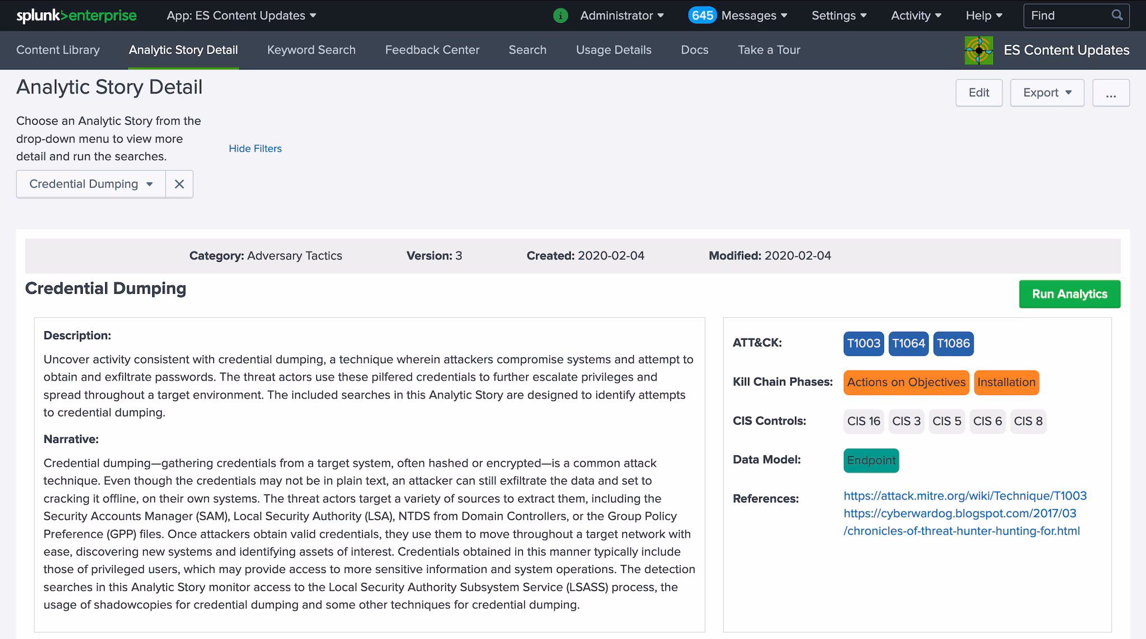
Task: Open the attack.mitre.org T1003 reference link
Action: tap(965, 496)
